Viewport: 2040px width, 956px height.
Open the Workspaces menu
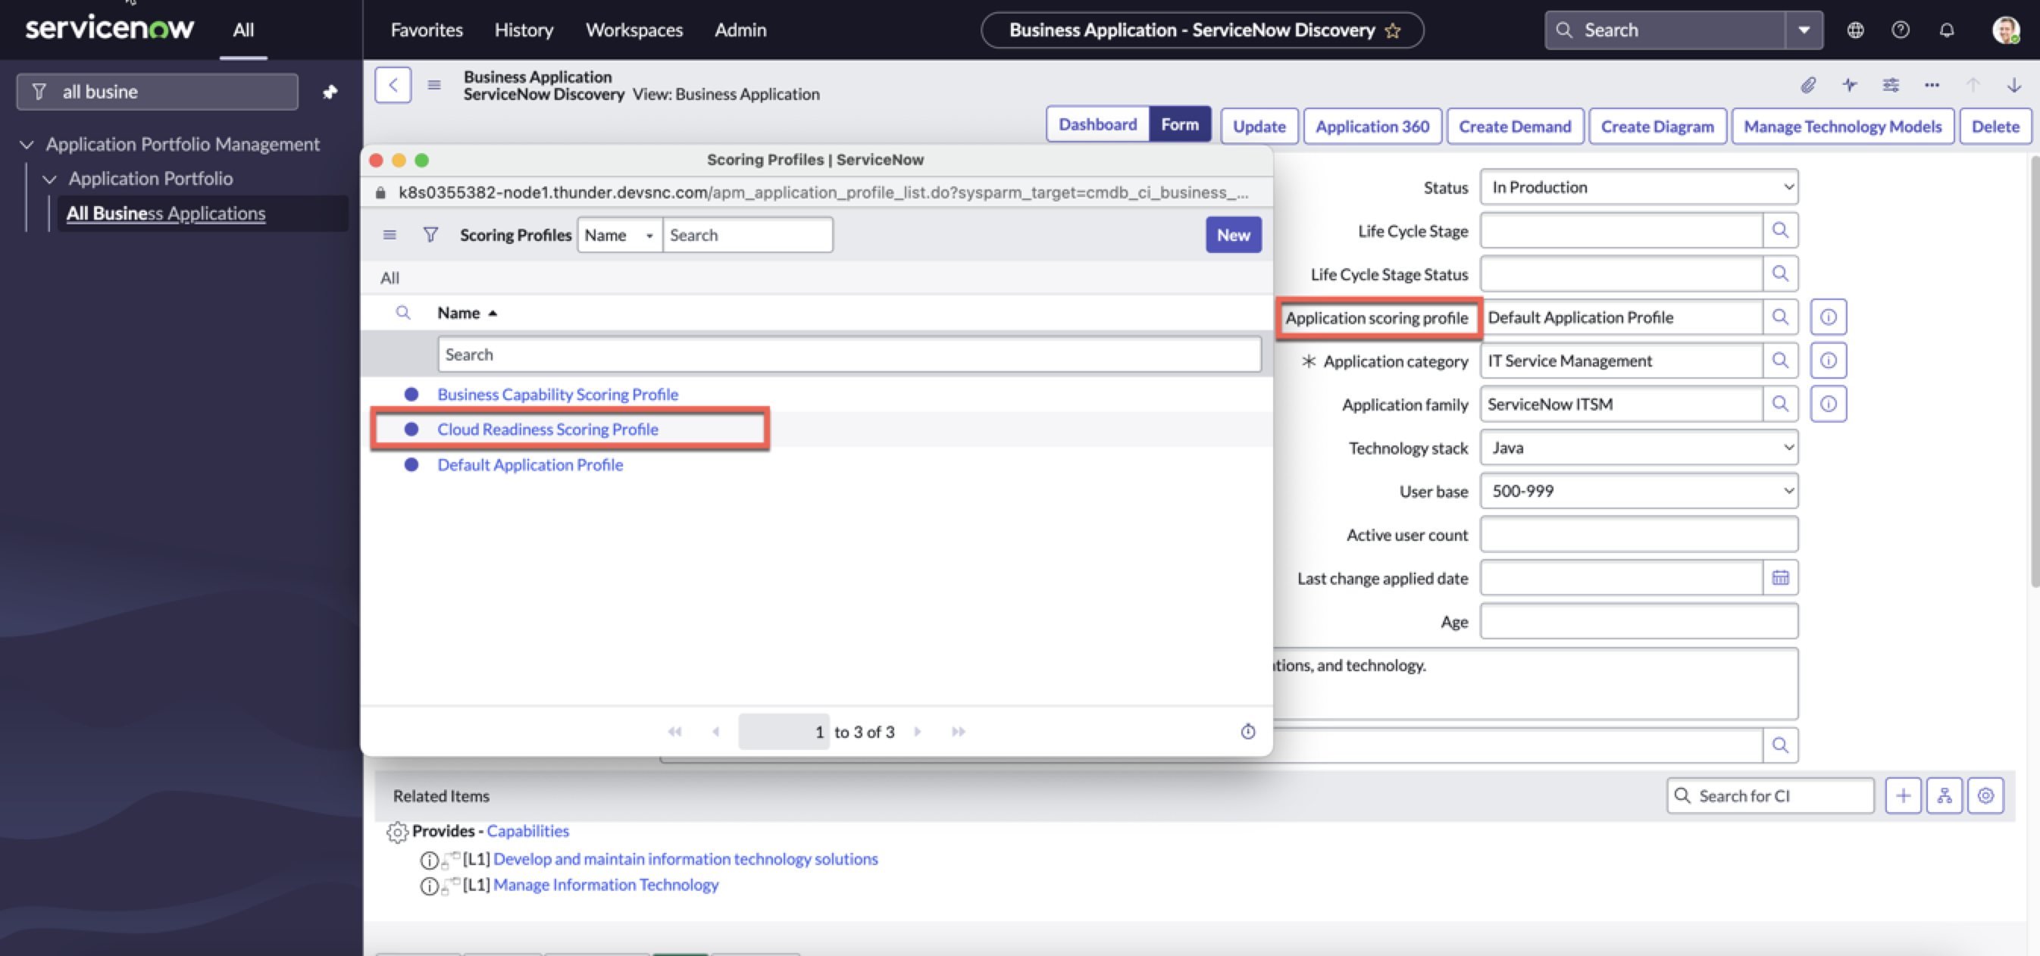pos(634,30)
